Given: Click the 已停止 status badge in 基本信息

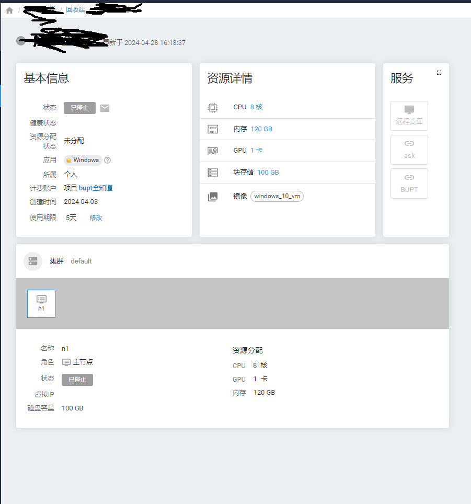Looking at the screenshot, I should pyautogui.click(x=79, y=108).
